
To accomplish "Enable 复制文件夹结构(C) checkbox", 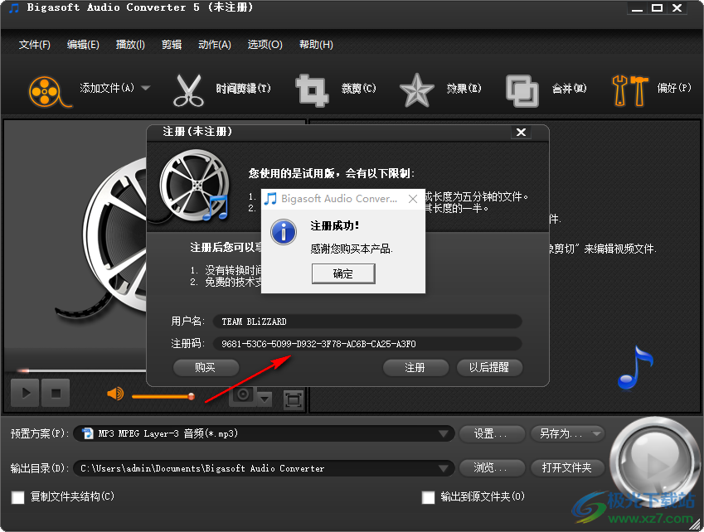I will coord(18,497).
